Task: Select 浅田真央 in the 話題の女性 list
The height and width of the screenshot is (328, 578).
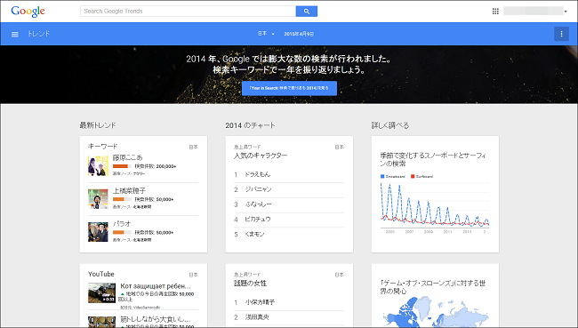Action: (x=257, y=317)
